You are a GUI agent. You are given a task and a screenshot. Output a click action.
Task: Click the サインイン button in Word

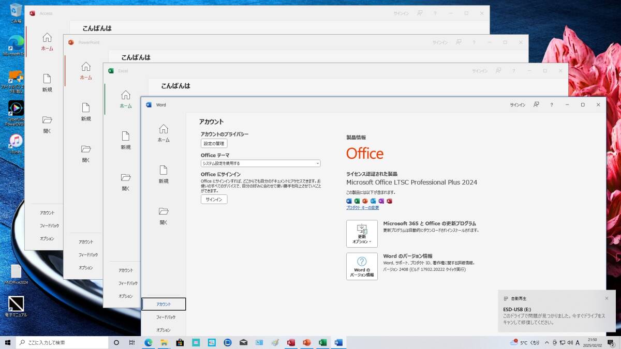point(214,199)
